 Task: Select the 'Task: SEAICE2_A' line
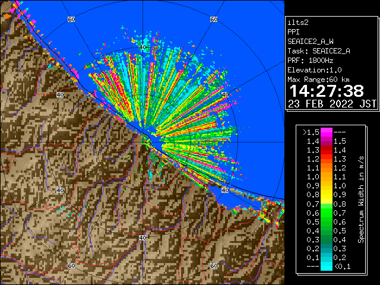pos(319,51)
